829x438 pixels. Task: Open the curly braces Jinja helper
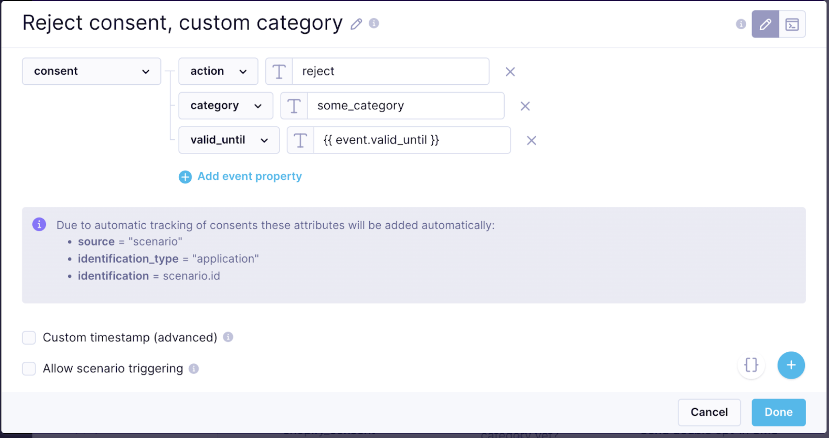pos(751,365)
